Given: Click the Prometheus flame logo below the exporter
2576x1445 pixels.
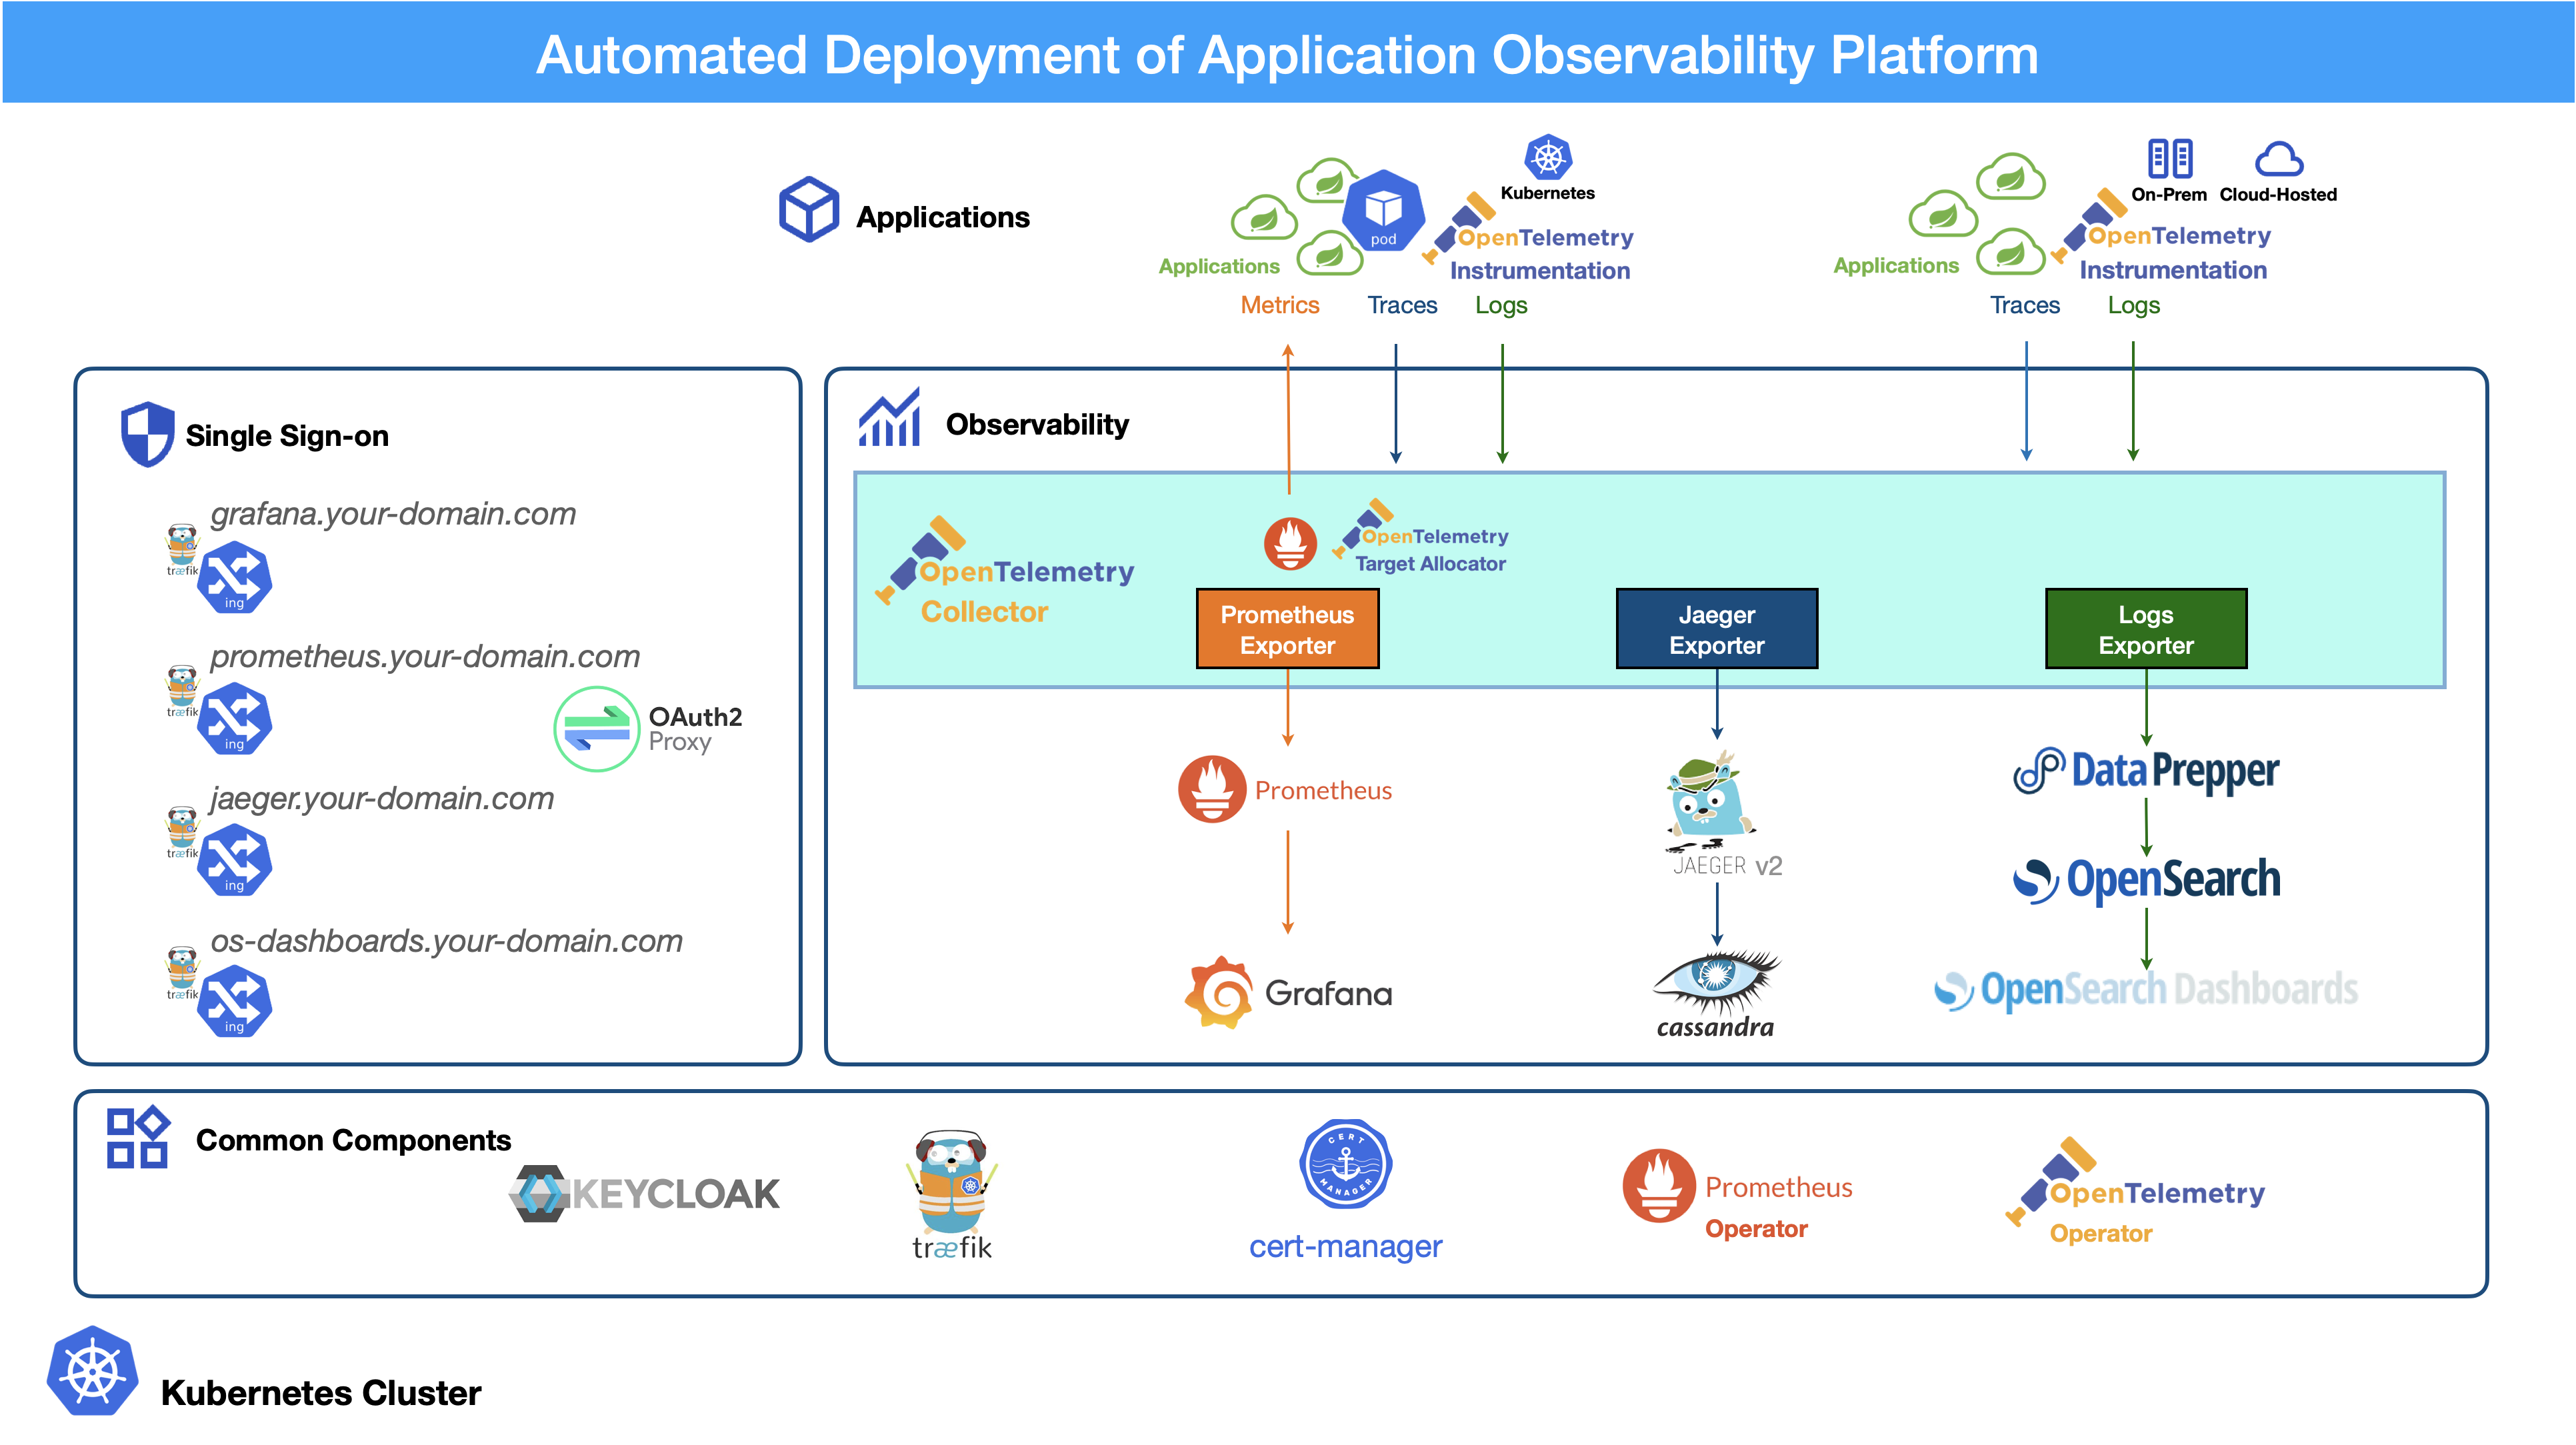Looking at the screenshot, I should tap(1211, 789).
